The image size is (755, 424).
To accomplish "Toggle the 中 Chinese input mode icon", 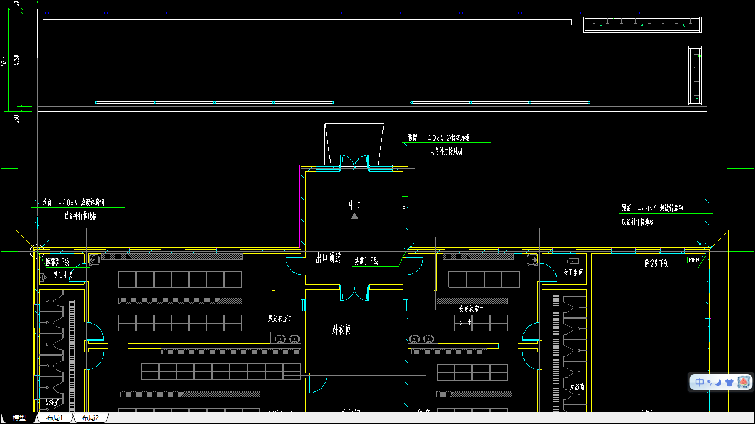I will point(700,382).
